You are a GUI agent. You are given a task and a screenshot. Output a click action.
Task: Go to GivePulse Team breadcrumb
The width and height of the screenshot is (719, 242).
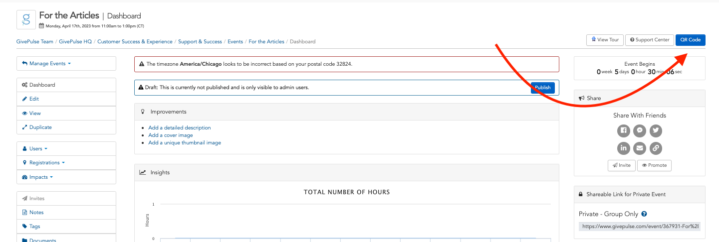35,42
